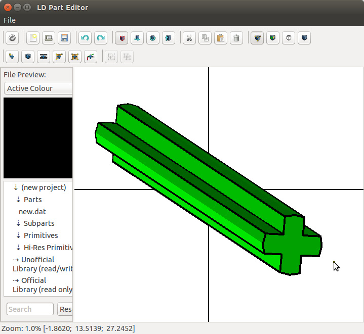Click the black File Preview colour area
The image size is (364, 334).
coord(38,138)
